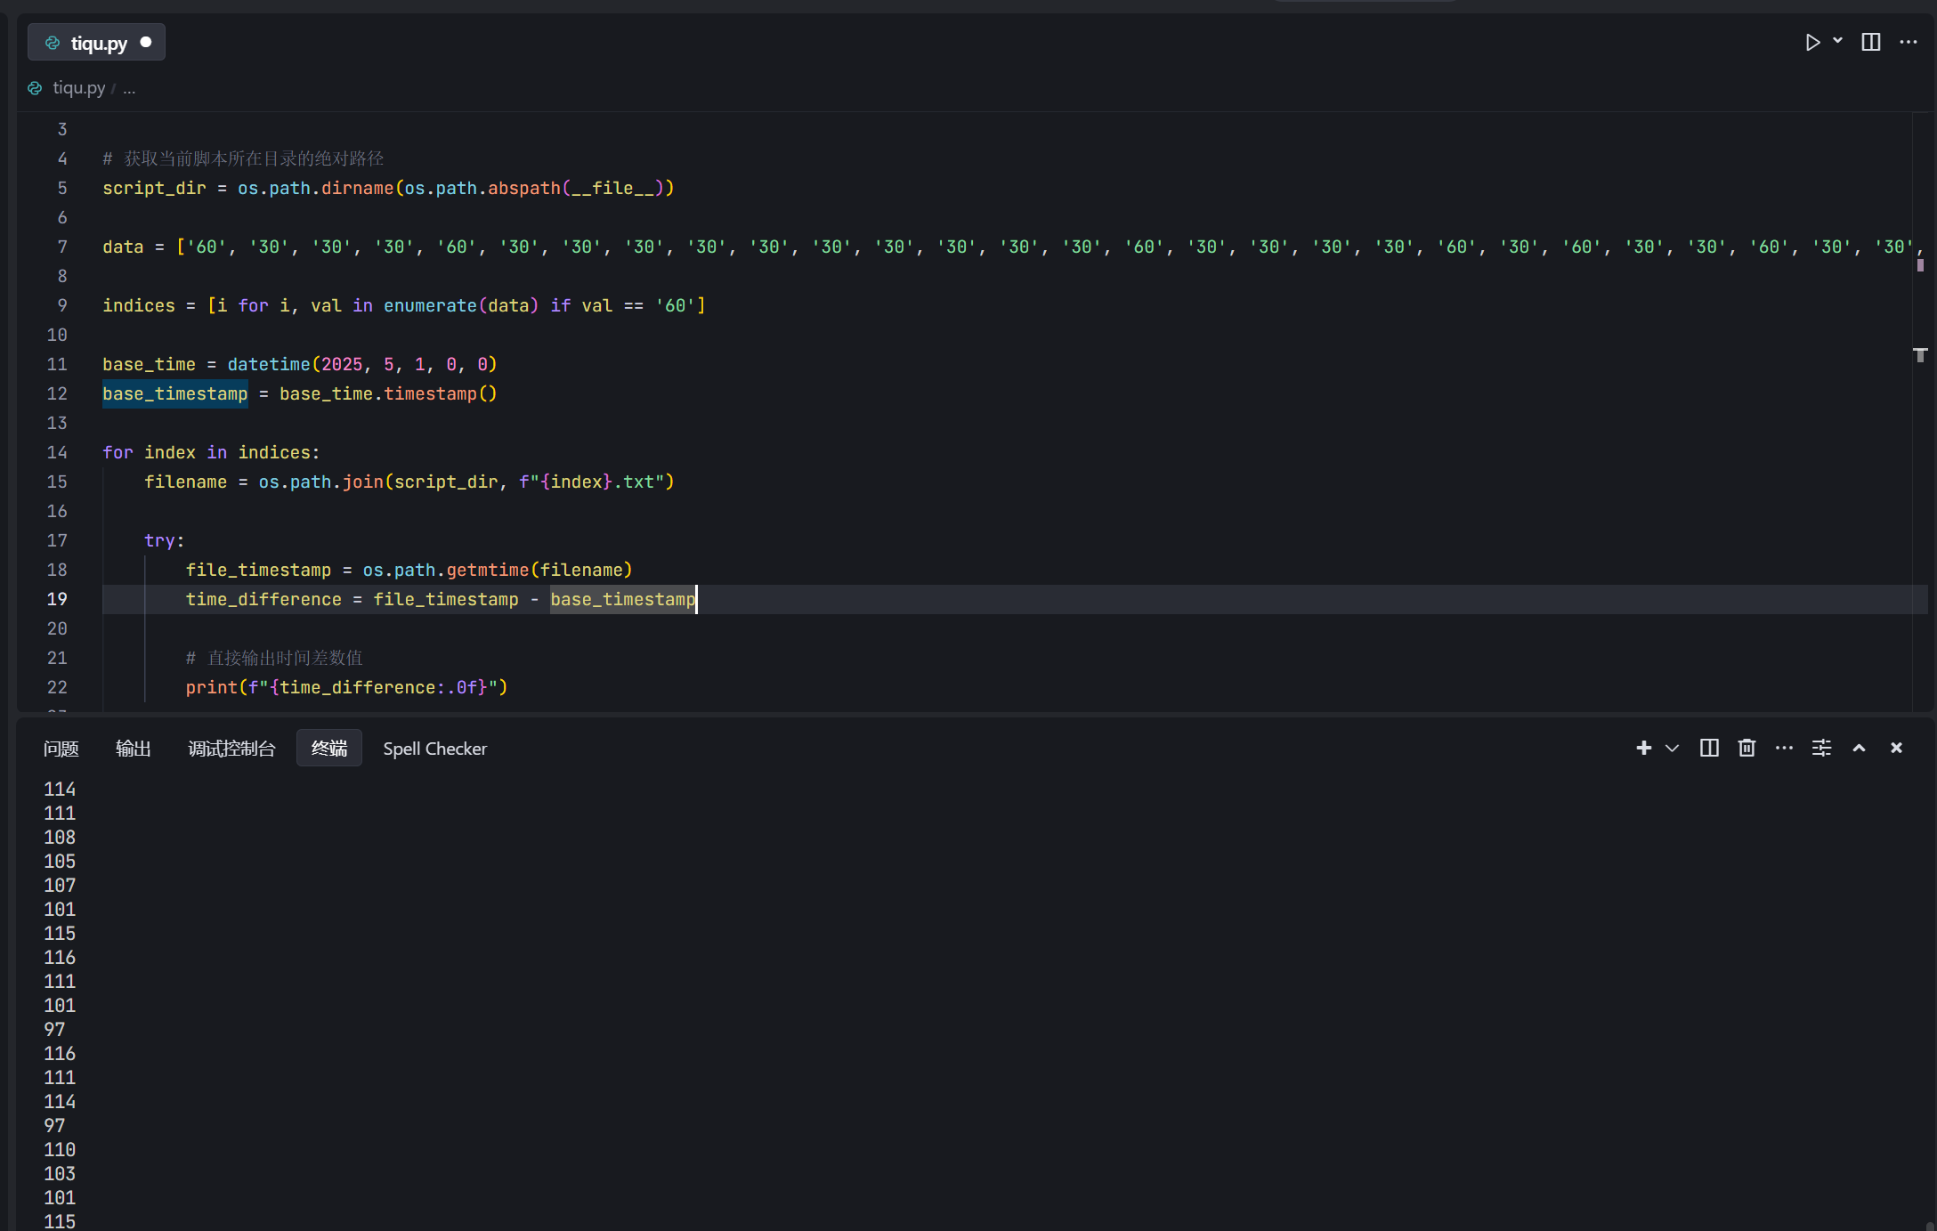
Task: Select the 调试控制台 tab
Action: (x=231, y=749)
